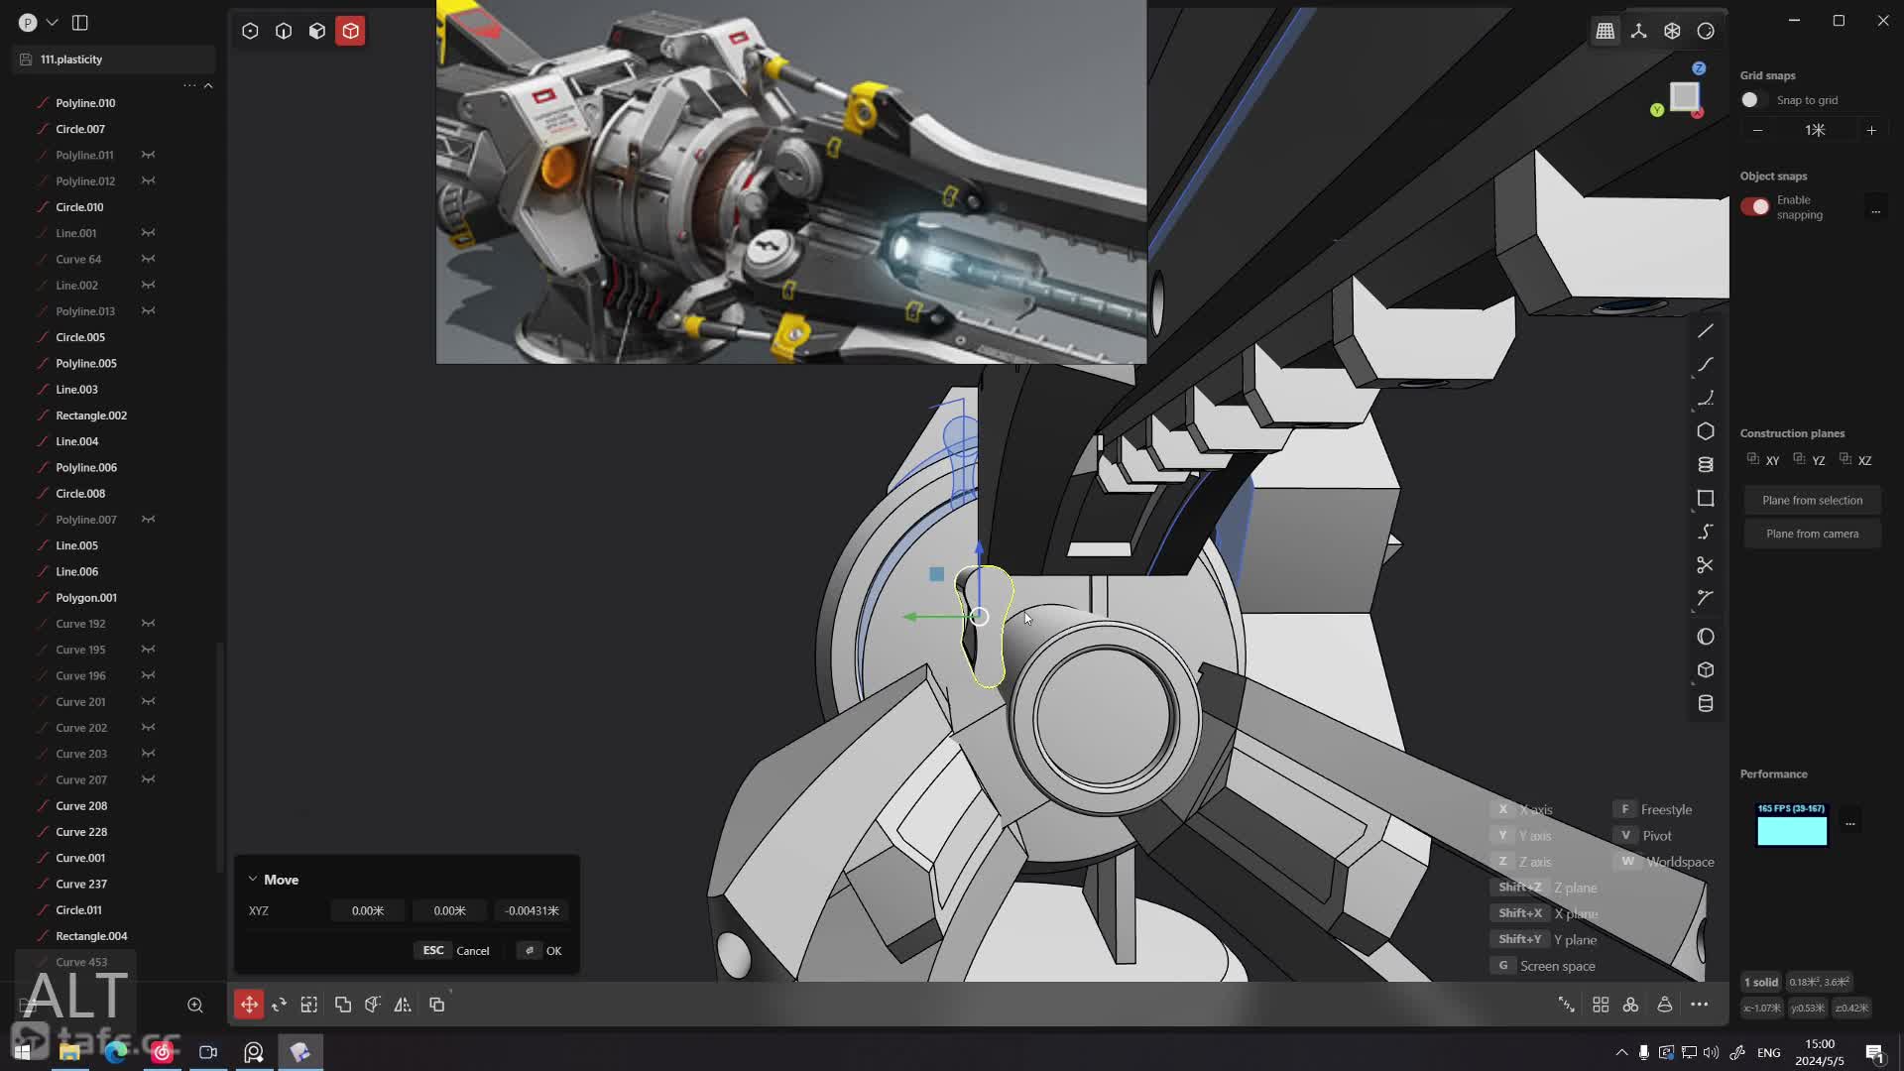Viewport: 1904px width, 1071px height.
Task: Toggle visibility of Polyline.011
Action: tap(148, 155)
